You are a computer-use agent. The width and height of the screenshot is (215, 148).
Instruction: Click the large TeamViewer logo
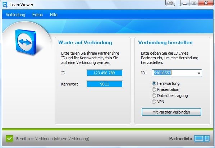[x=26, y=42]
